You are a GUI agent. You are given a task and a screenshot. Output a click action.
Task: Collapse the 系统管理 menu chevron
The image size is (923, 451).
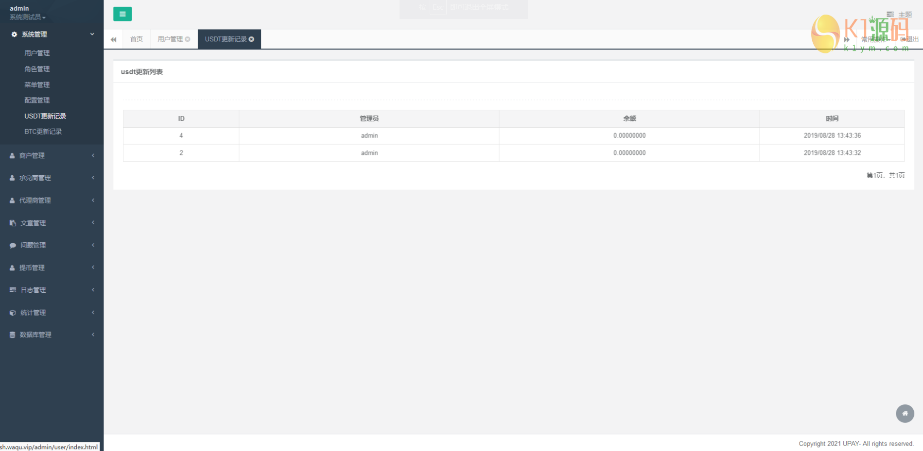click(92, 34)
